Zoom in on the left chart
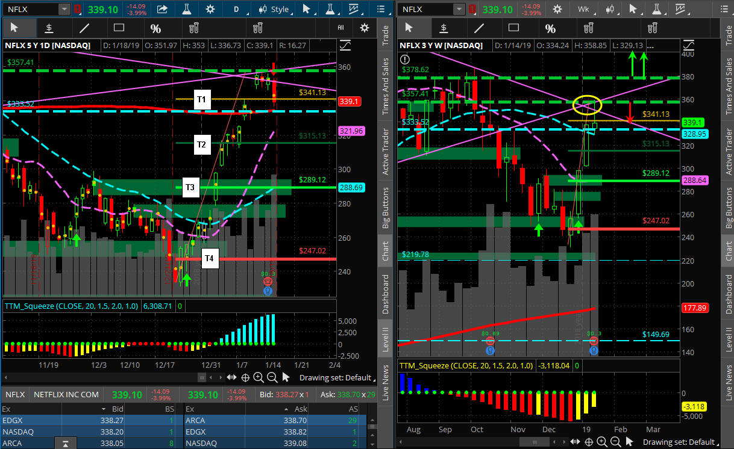 coord(259,377)
